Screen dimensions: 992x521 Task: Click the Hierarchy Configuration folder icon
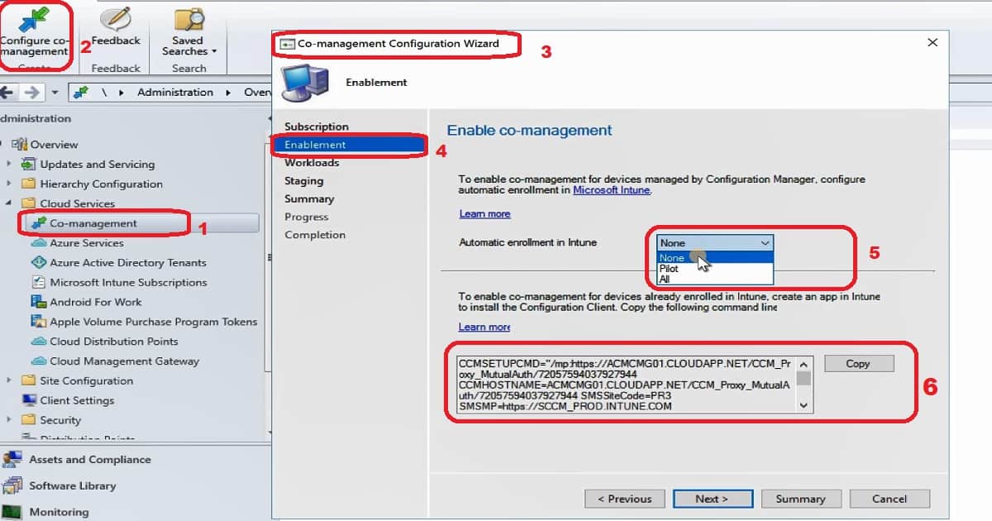(28, 184)
